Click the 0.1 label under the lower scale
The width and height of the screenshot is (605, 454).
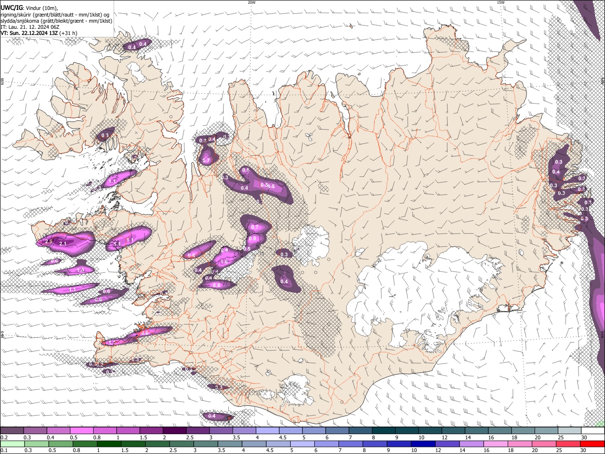coord(3,451)
